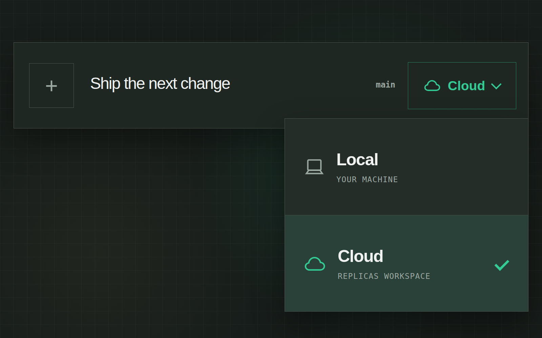This screenshot has height=338, width=542.
Task: Click the plus add button
Action: pyautogui.click(x=51, y=86)
